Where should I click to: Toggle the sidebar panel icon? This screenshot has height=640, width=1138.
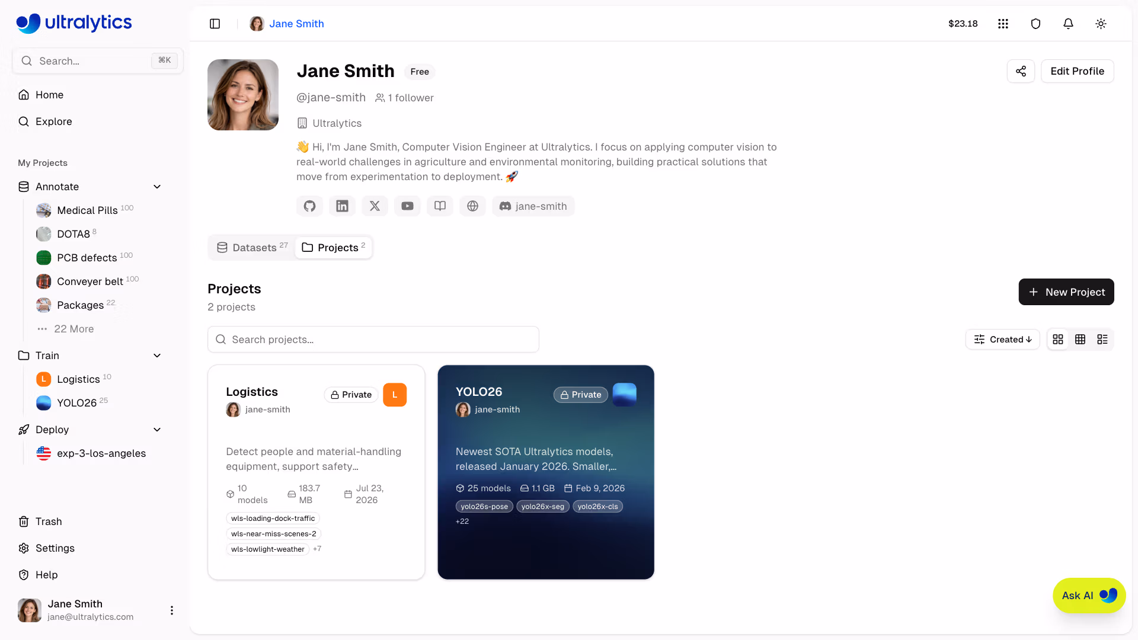pos(215,24)
